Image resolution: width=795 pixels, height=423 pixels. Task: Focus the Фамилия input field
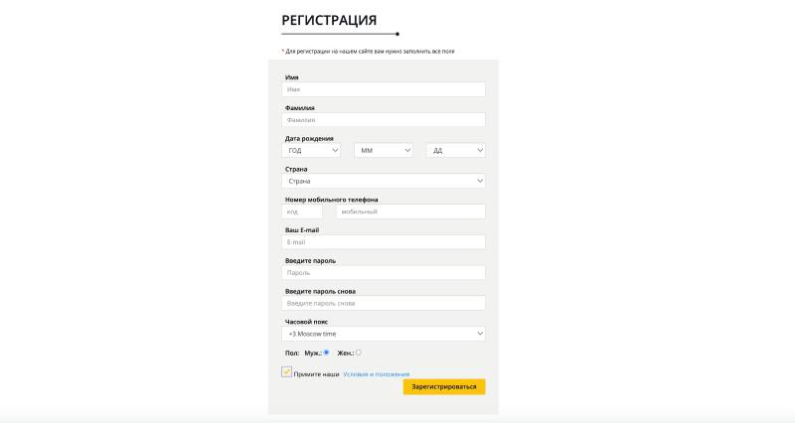pyautogui.click(x=385, y=120)
